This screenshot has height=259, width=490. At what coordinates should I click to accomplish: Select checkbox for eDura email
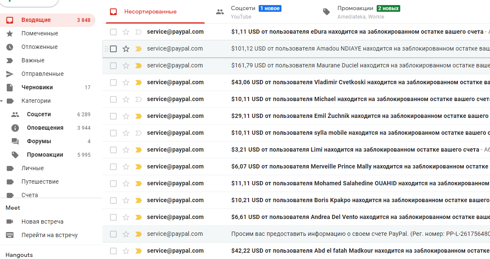pyautogui.click(x=113, y=32)
